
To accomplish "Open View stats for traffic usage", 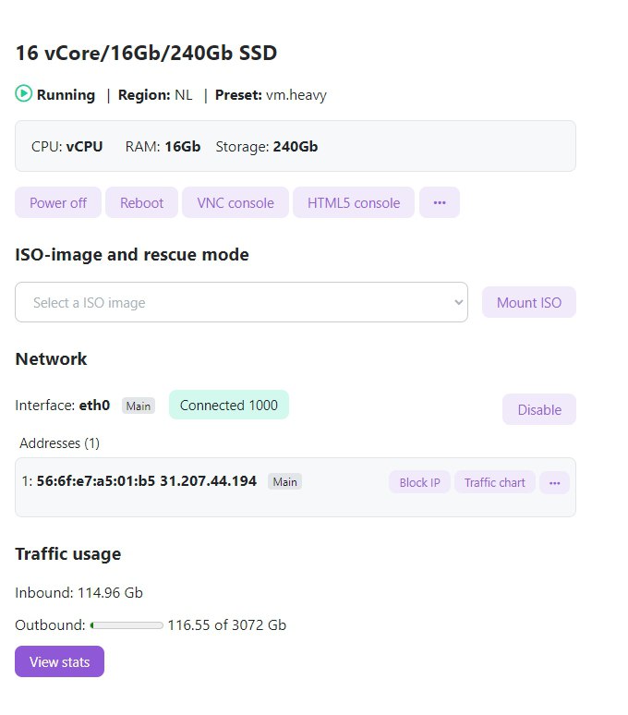I will [x=59, y=661].
